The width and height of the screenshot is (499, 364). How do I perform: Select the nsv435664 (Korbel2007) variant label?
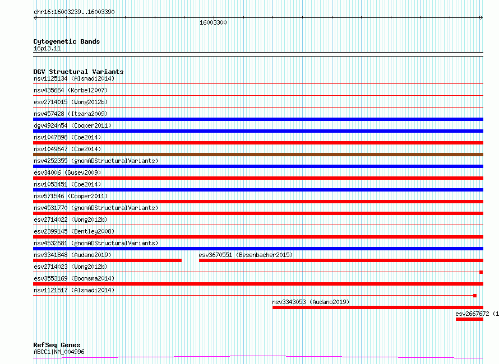[71, 90]
